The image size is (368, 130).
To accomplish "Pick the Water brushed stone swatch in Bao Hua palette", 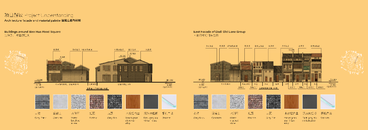I will 78,102.
